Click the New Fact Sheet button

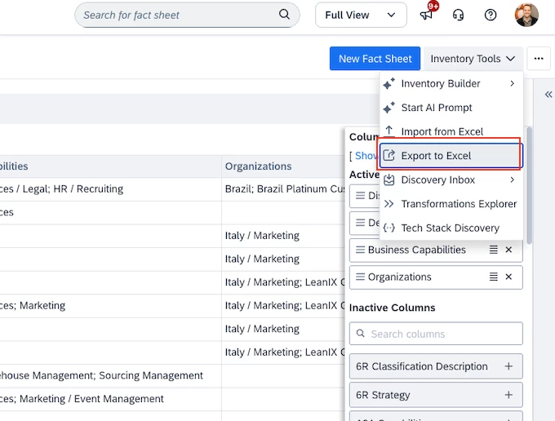point(375,59)
